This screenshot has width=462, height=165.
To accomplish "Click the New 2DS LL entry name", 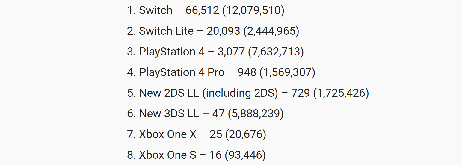I will pyautogui.click(x=169, y=93).
